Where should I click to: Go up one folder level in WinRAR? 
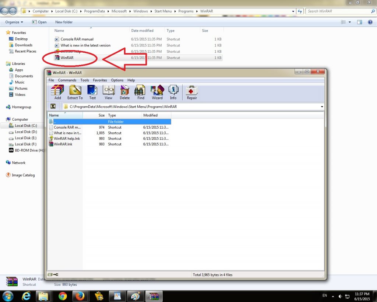[x=53, y=107]
